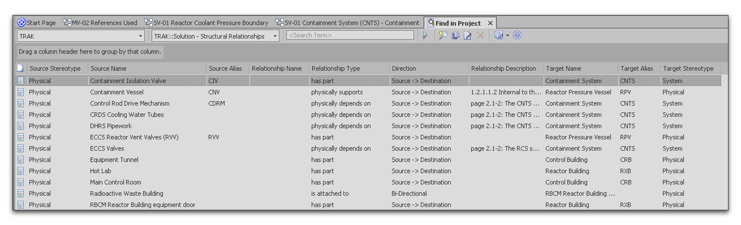
Task: Select the Radioactive Waste Building row
Action: click(126, 193)
